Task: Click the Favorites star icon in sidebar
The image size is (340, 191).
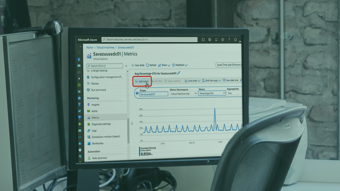Action: pos(79,79)
